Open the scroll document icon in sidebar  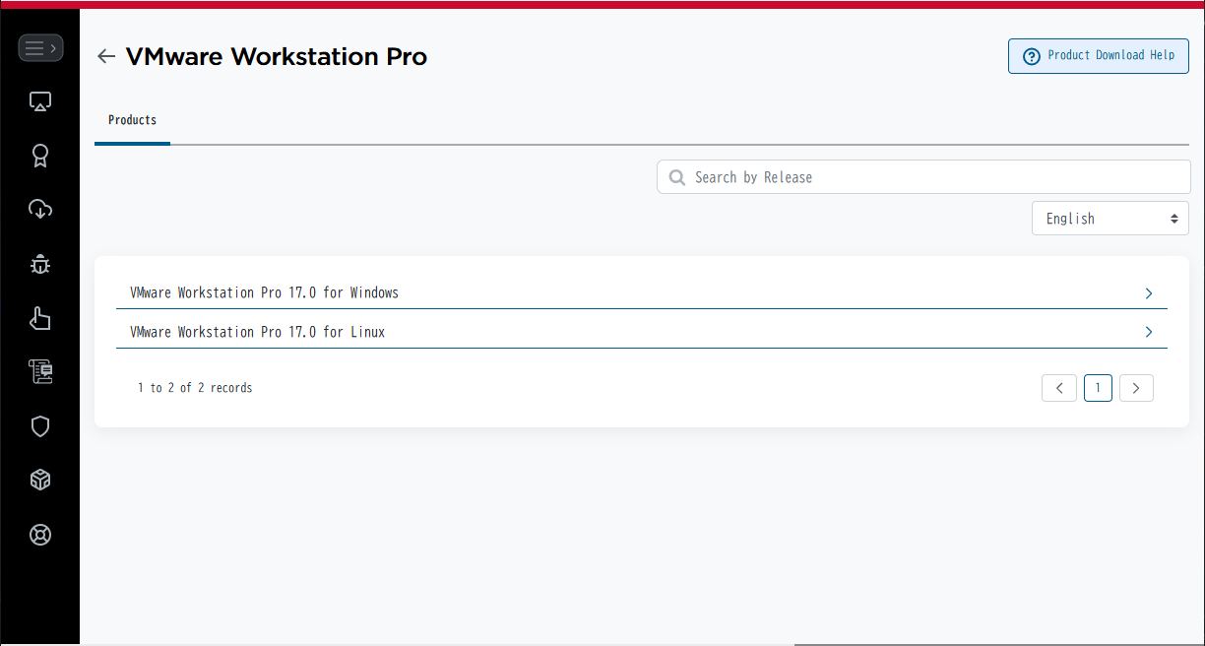pyautogui.click(x=40, y=371)
